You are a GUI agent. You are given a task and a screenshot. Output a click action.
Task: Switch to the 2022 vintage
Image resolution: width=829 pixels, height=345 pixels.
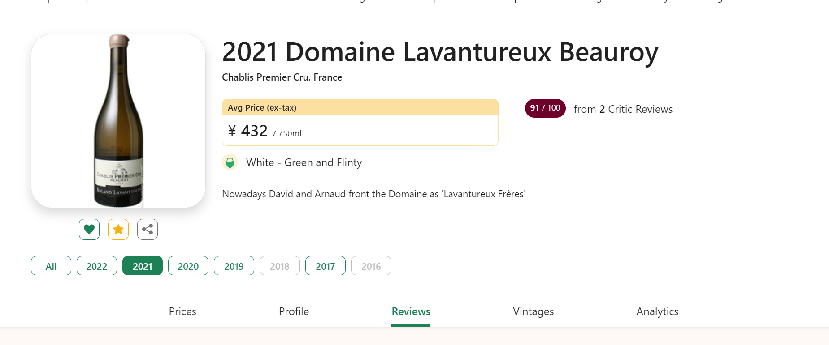(97, 266)
